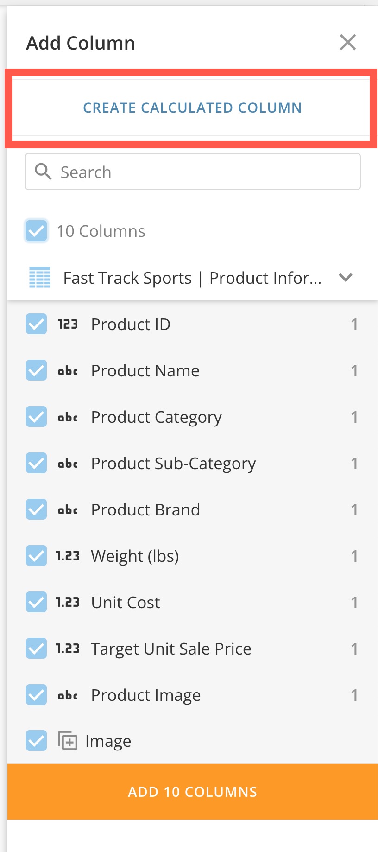Collapse the Fast Track Sports table chevron

346,278
